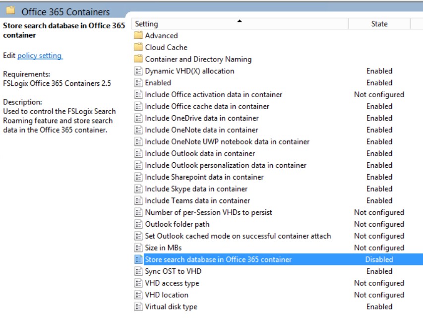The image size is (423, 321).
Task: Click policy icon for Store search database setting
Action: pos(138,259)
